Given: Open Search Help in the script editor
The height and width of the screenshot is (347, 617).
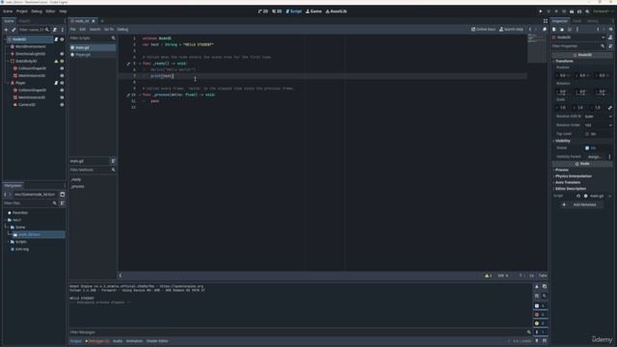Looking at the screenshot, I should coord(511,29).
